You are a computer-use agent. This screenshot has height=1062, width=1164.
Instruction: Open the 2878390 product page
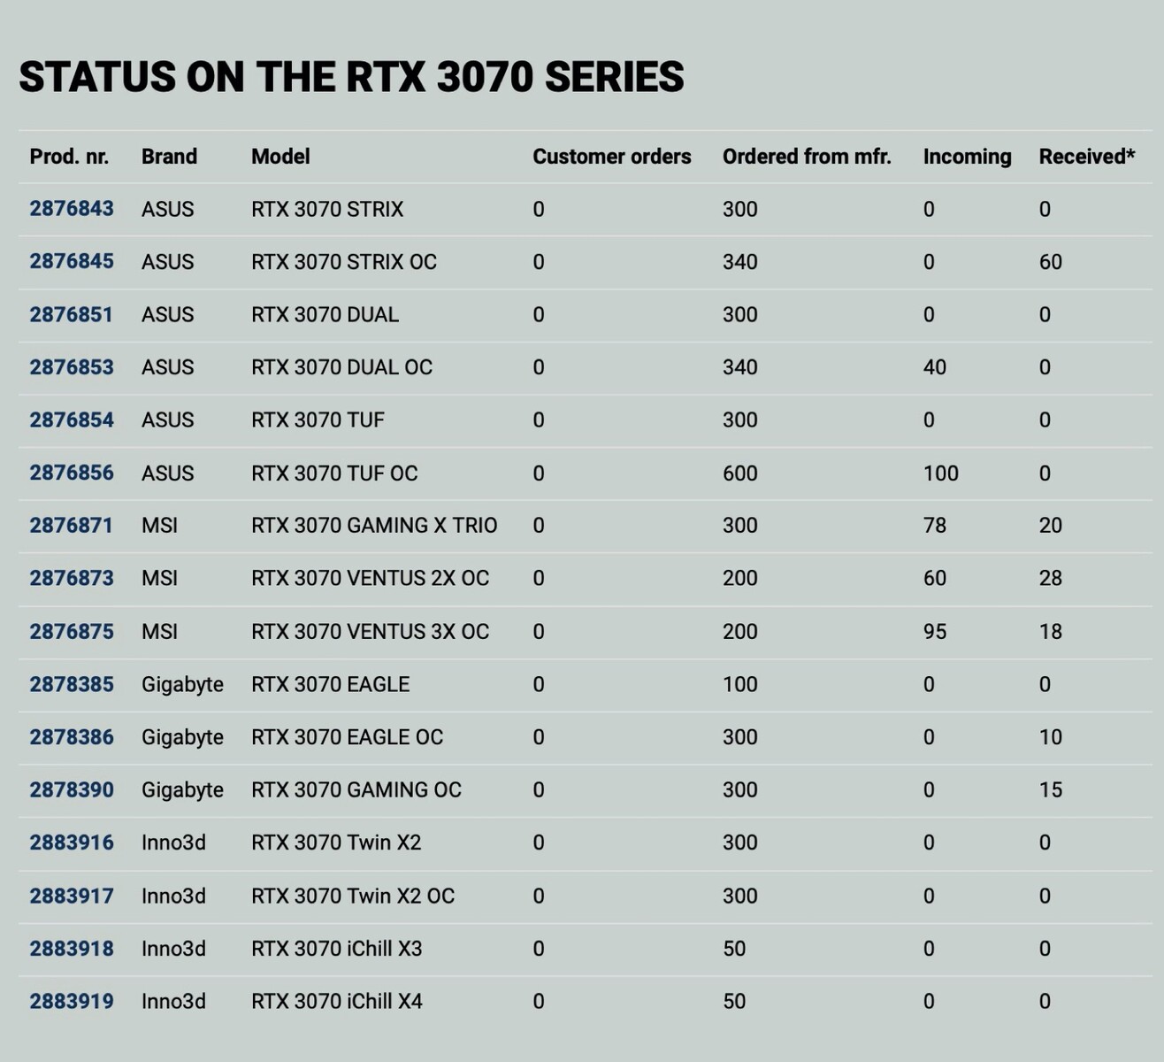pos(72,789)
